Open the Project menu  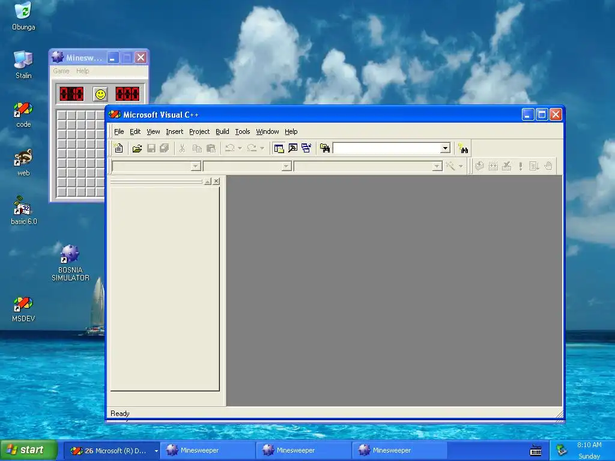(x=199, y=131)
